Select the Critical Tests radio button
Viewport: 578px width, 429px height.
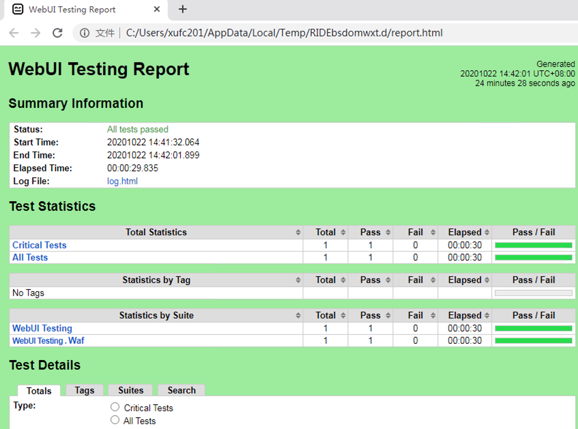[115, 407]
